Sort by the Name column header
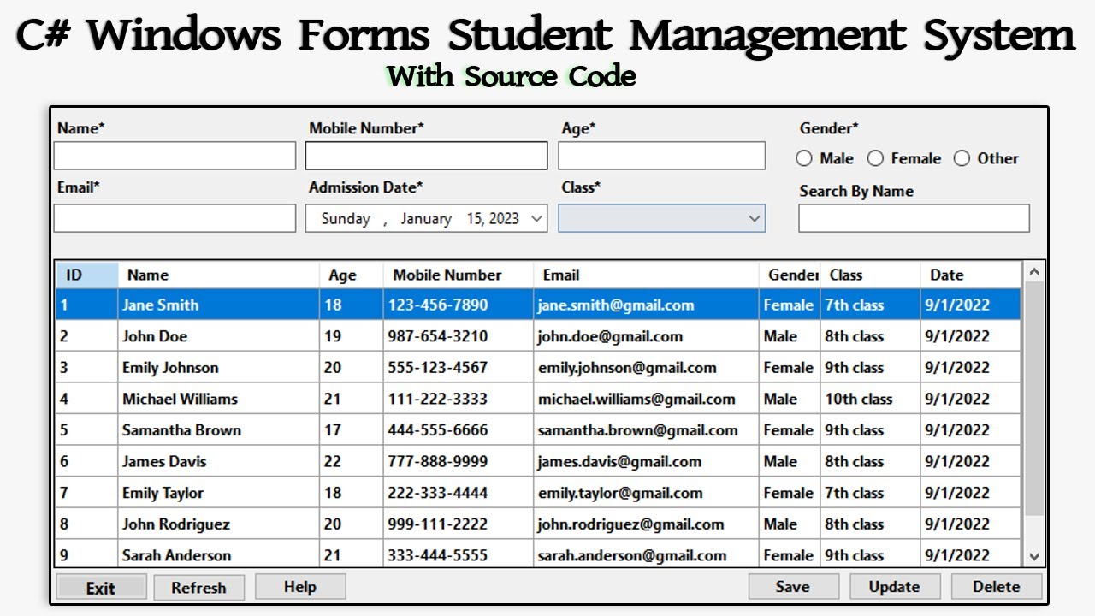Viewport: 1095px width, 616px height. click(219, 275)
